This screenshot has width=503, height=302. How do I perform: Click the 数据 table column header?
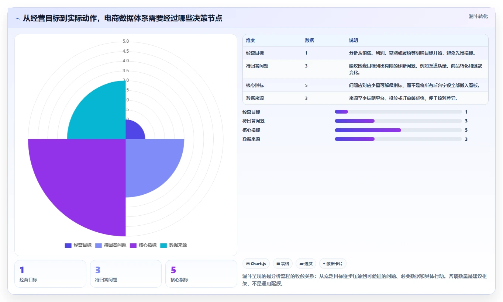coord(310,41)
